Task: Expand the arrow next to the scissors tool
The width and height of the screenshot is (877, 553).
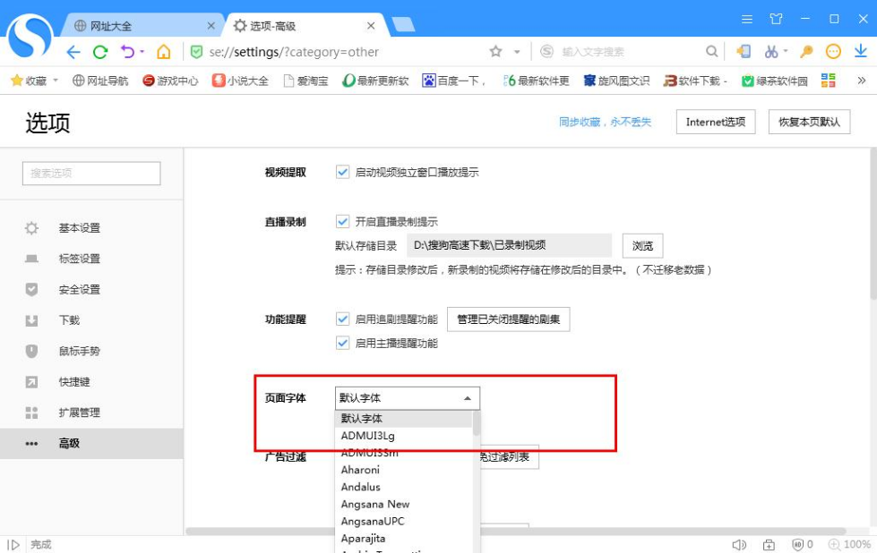Action: pos(785,52)
